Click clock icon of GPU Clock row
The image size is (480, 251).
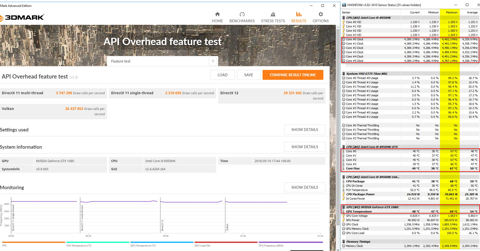344,224
